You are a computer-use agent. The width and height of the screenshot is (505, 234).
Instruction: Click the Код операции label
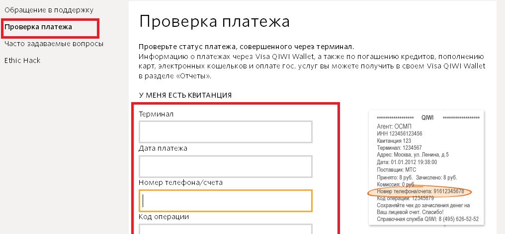[164, 217]
